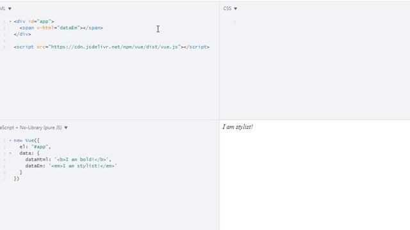The height and width of the screenshot is (230, 410).
Task: Click the el: "#app", line in JavaScript
Action: coord(35,147)
